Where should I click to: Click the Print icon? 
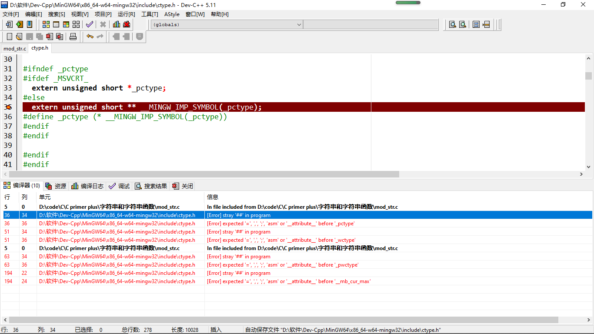pyautogui.click(x=73, y=37)
